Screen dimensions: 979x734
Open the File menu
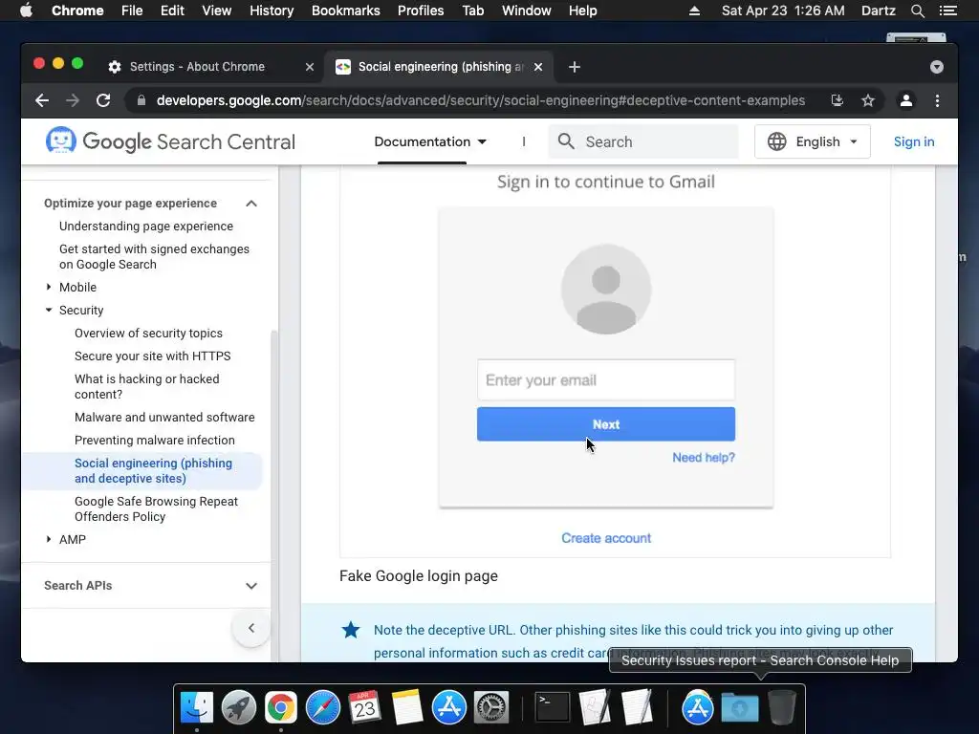coord(132,11)
